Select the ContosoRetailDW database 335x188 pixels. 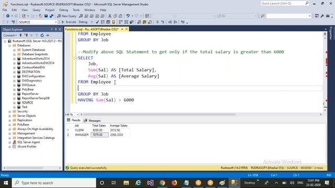[x=33, y=67]
